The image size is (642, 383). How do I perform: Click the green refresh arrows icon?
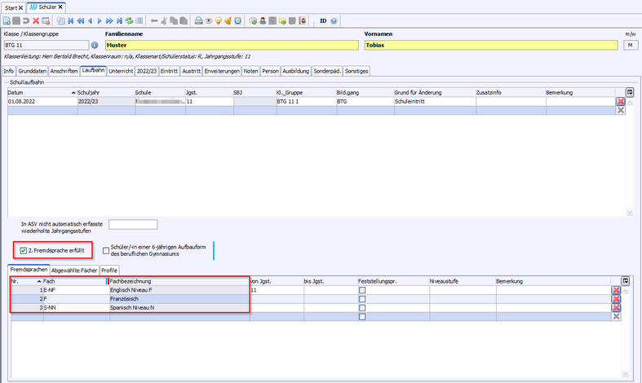tap(131, 20)
